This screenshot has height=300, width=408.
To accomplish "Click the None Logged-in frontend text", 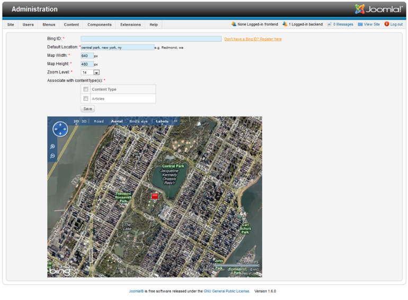I will (258, 24).
